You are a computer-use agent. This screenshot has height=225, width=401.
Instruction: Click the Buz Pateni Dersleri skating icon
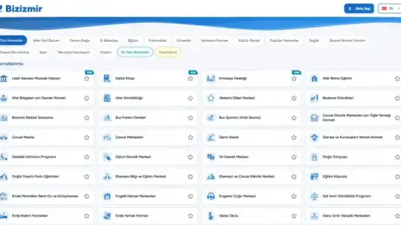click(x=107, y=118)
